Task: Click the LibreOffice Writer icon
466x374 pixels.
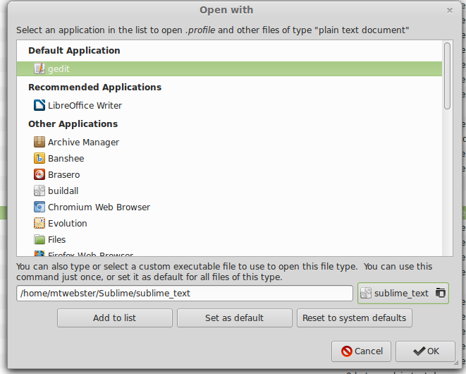Action: pyautogui.click(x=39, y=105)
